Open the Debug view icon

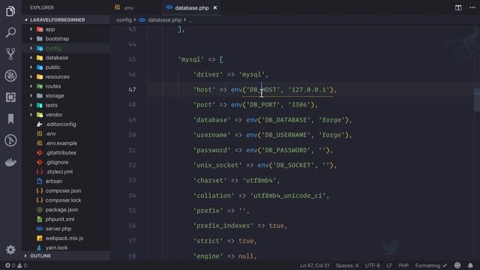coord(10,76)
